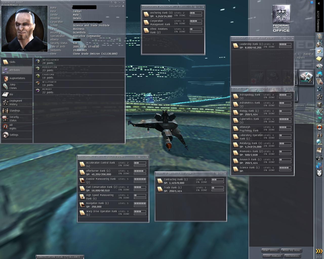Viewport: 324px width, 259px height.
Task: Open the Jump Clones tab
Action: coord(17,86)
